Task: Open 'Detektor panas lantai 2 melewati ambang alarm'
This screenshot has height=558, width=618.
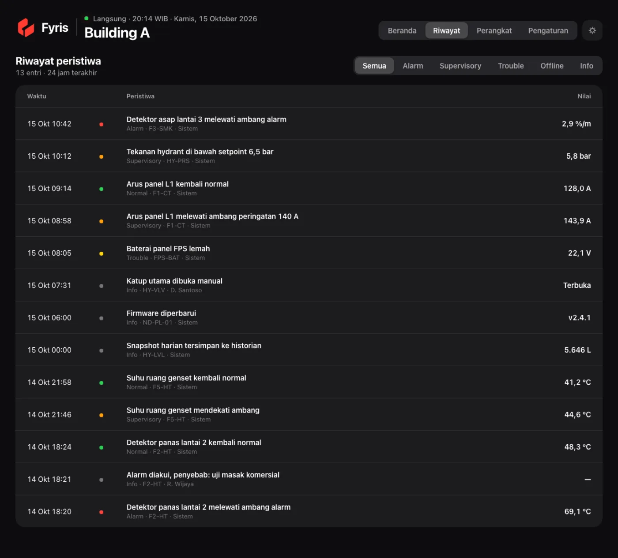Action: (309, 511)
